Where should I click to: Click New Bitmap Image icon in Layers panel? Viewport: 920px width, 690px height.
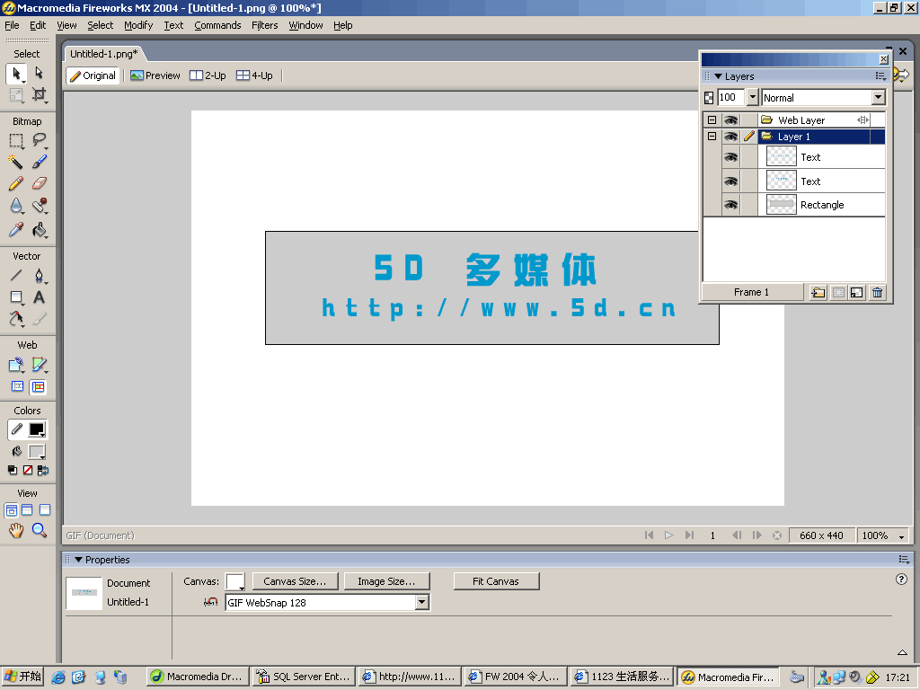tap(856, 292)
